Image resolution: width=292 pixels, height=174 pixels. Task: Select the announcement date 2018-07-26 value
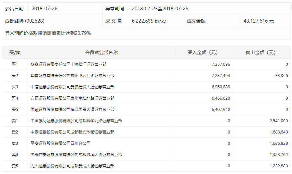45,9
